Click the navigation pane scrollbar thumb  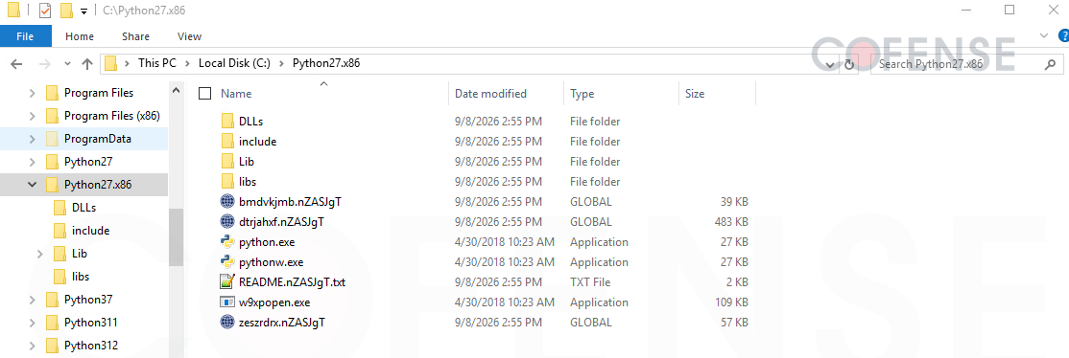point(176,236)
